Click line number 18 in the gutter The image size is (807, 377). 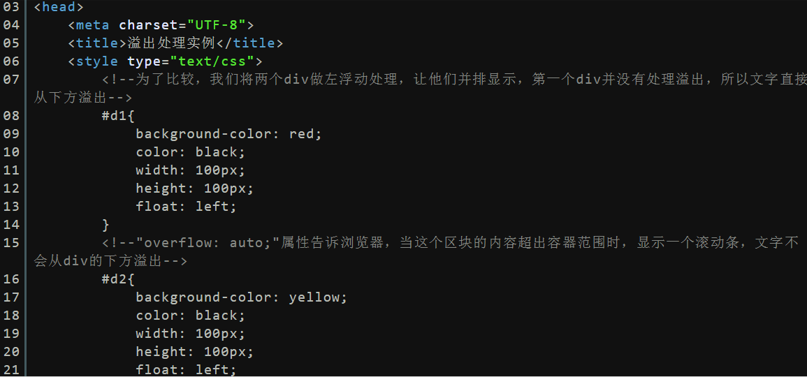pos(11,316)
